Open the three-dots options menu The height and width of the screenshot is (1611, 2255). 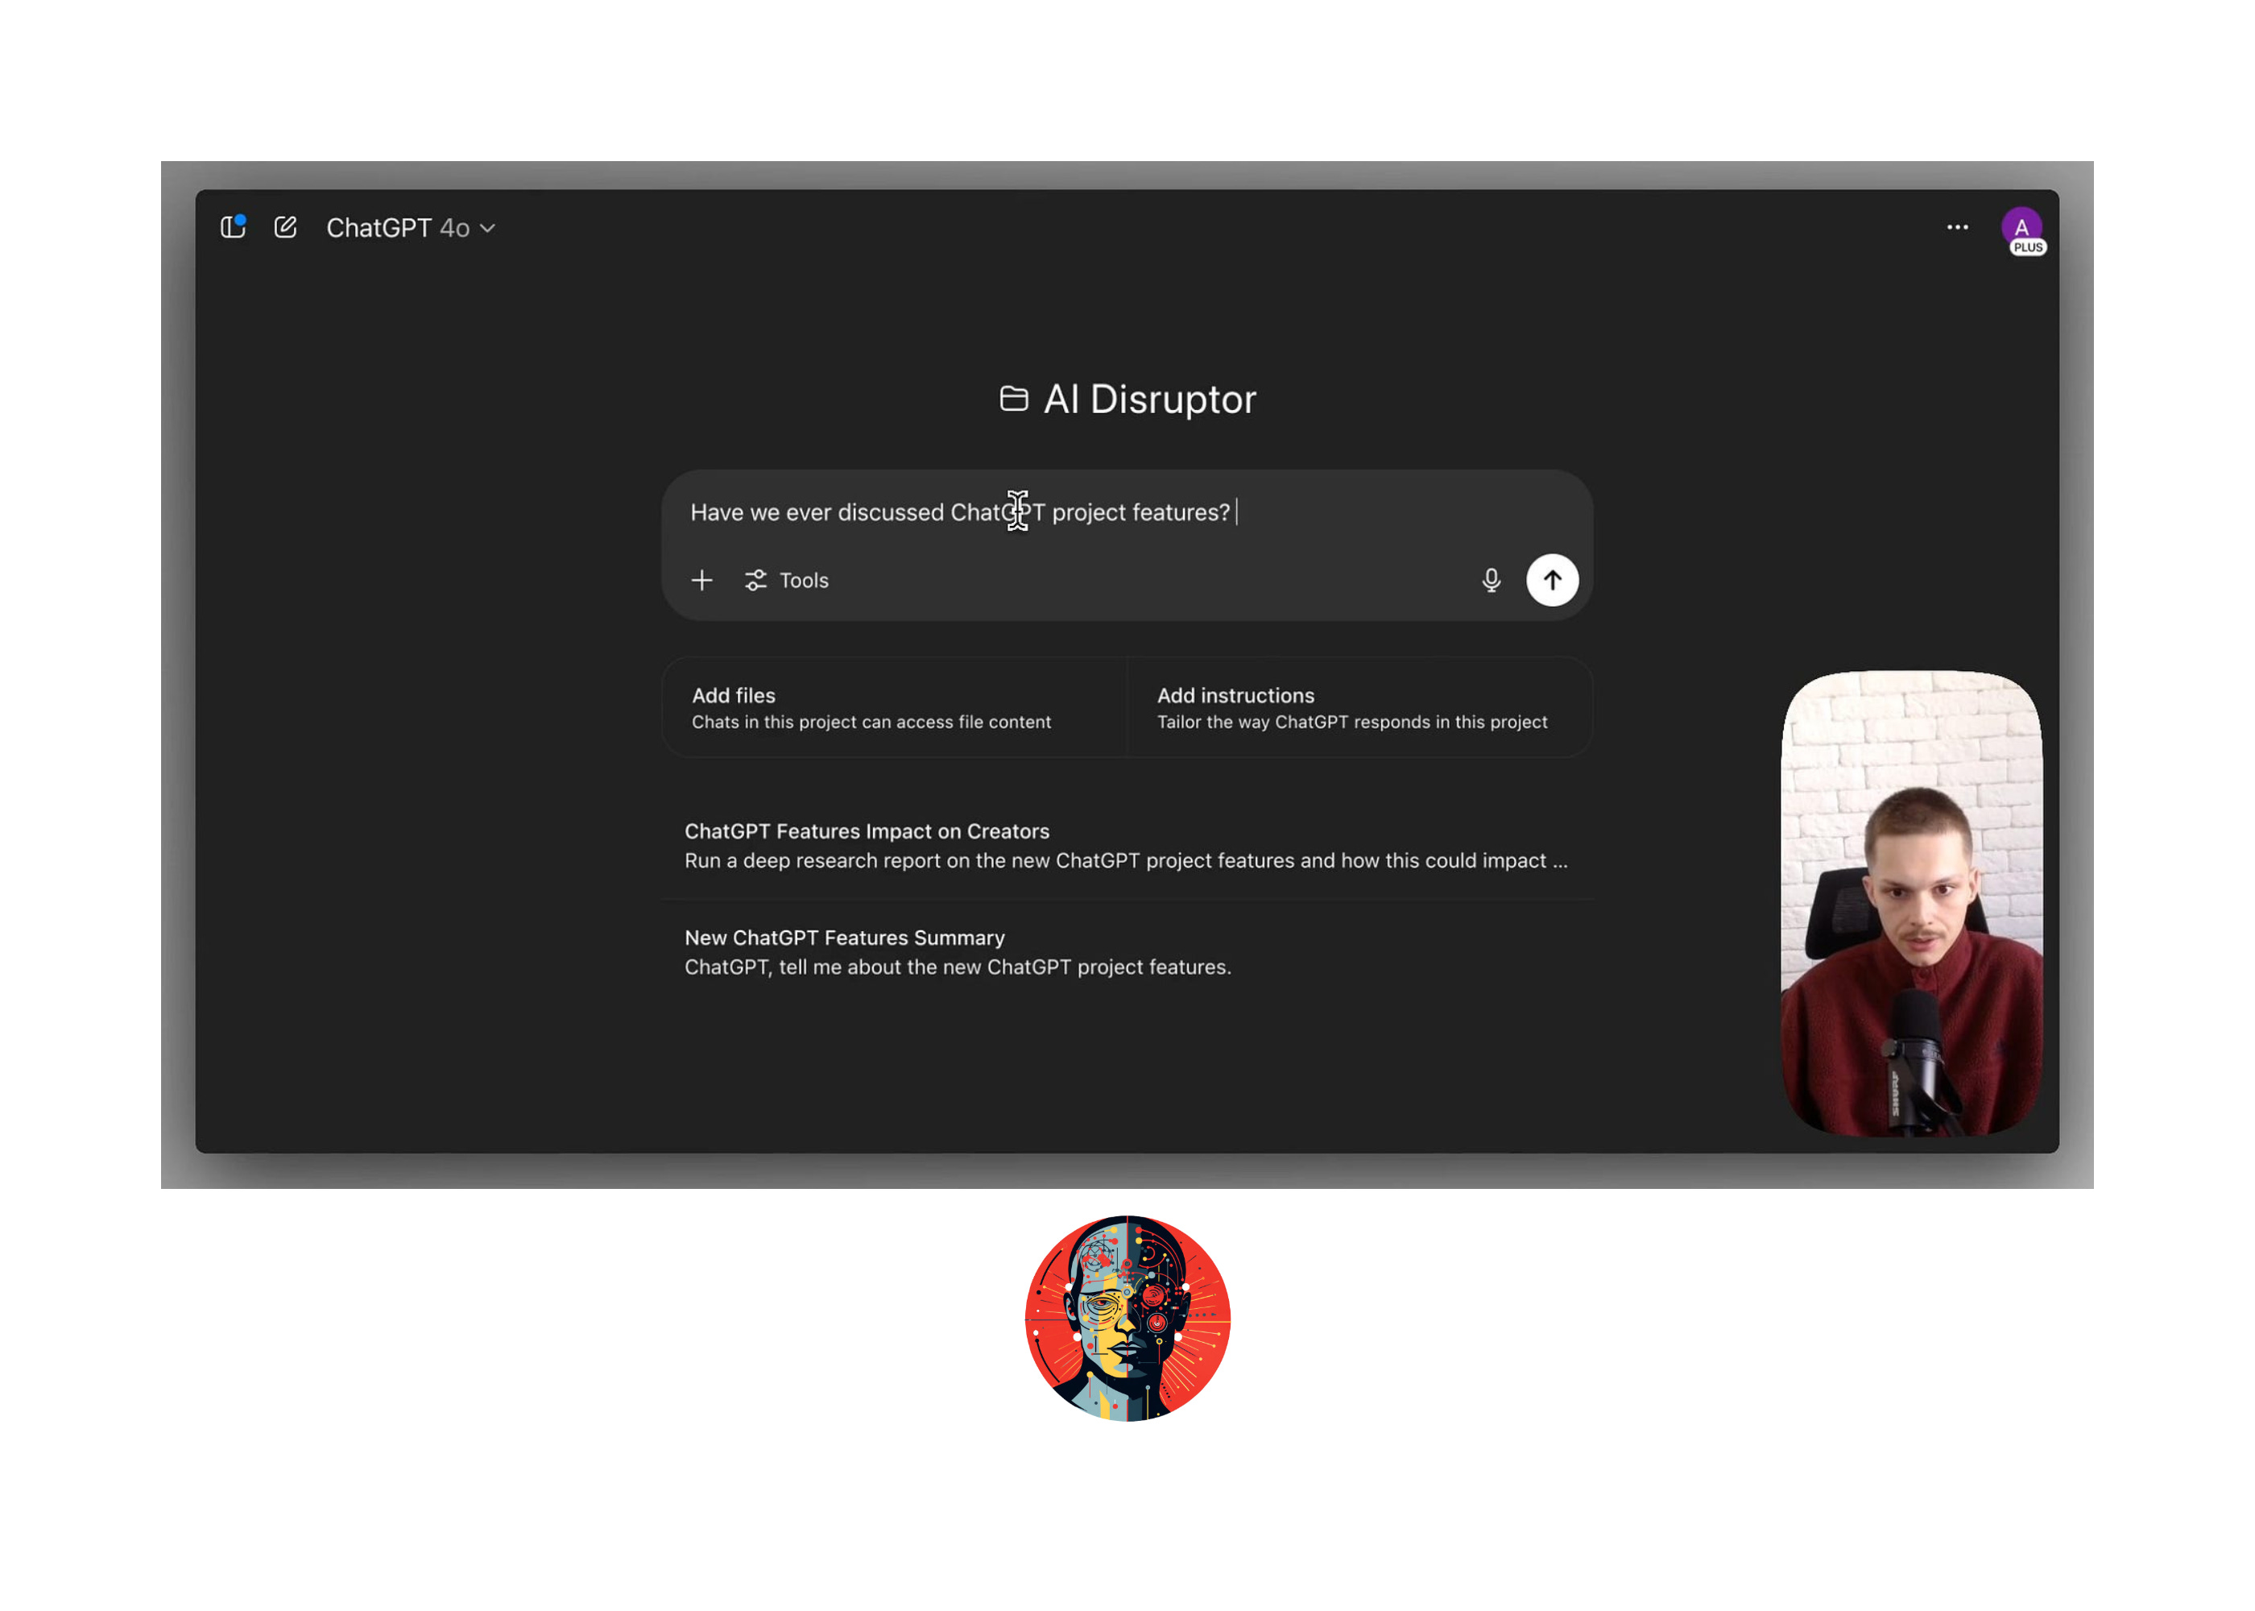point(1956,227)
